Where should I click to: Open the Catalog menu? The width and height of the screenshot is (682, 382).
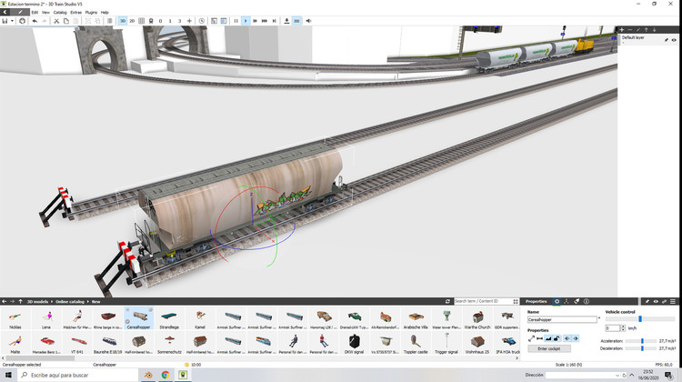pos(60,12)
